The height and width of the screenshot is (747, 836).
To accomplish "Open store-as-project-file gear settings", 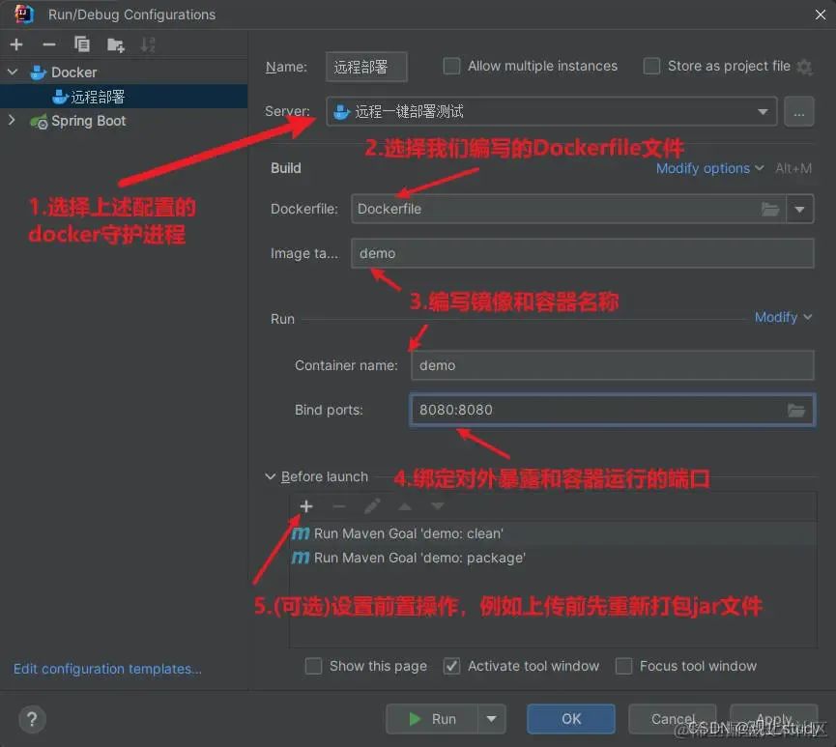I will pos(804,68).
